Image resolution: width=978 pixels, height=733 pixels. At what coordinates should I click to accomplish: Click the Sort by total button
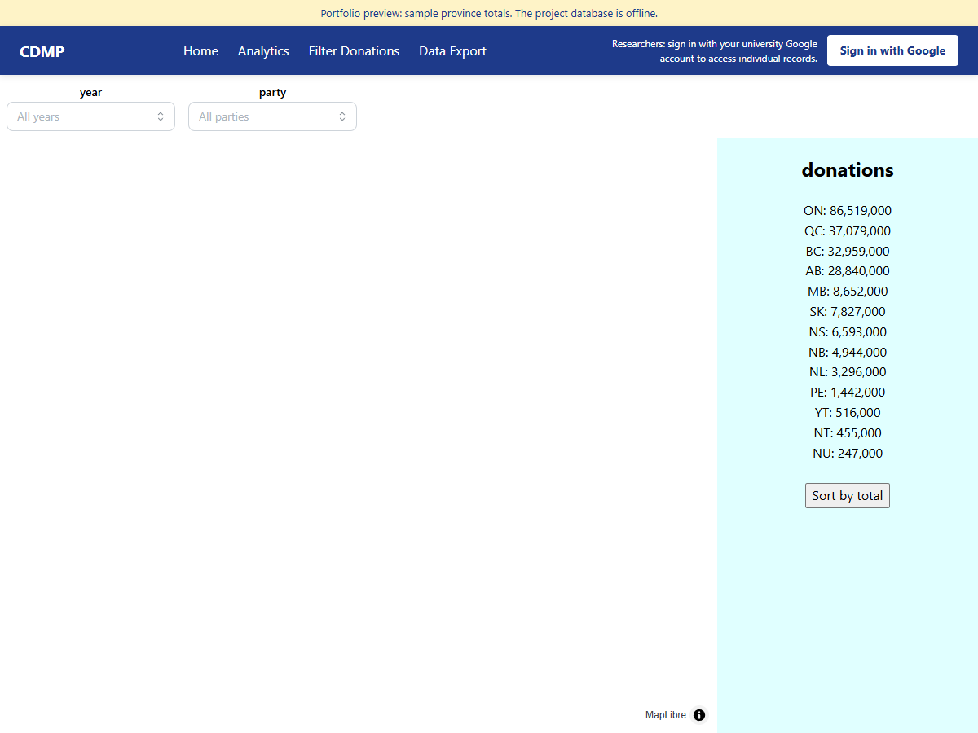[848, 495]
